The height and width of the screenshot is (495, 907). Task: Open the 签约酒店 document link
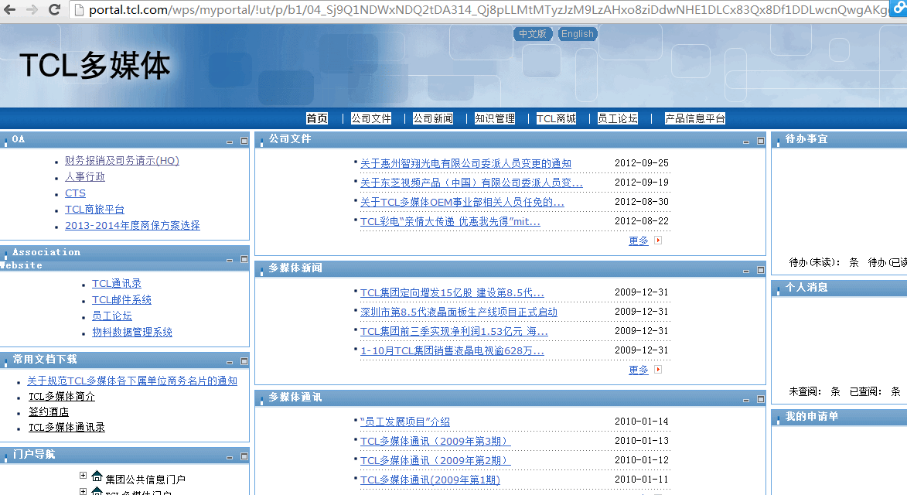click(49, 411)
